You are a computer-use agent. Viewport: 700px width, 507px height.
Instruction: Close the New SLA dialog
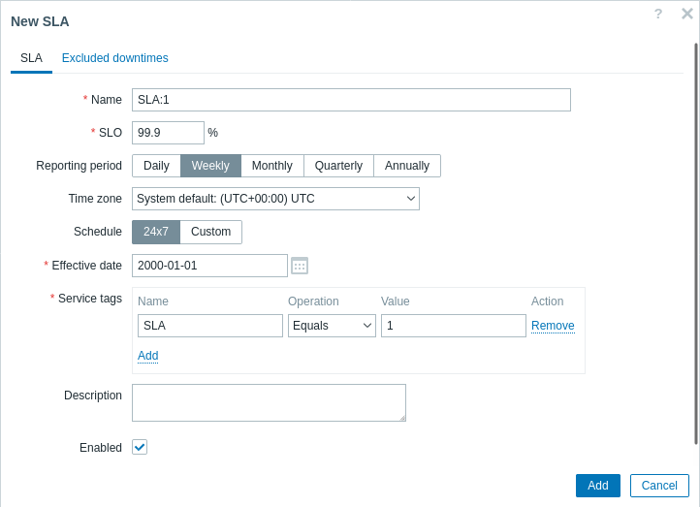(687, 14)
